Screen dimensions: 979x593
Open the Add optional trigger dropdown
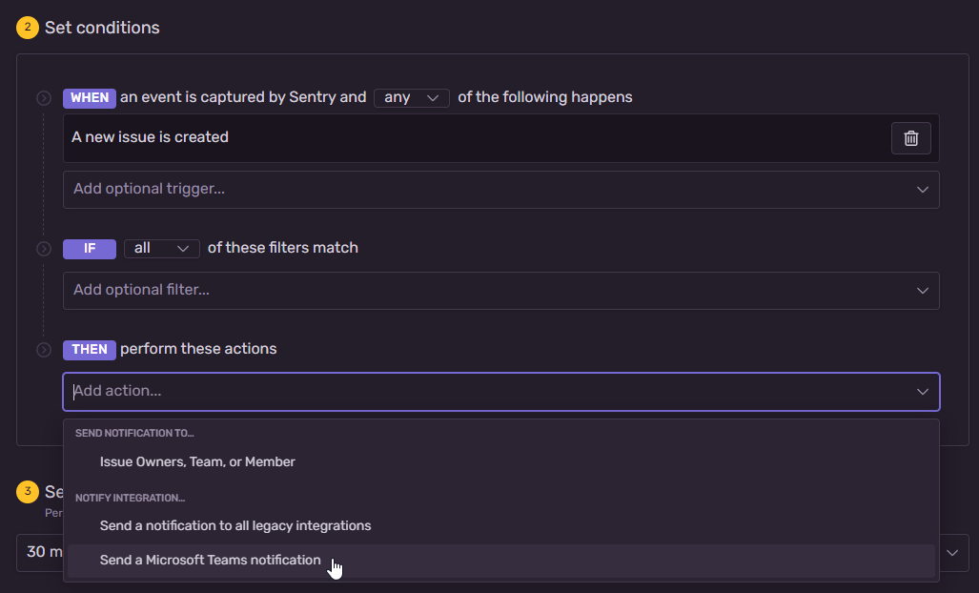(501, 190)
